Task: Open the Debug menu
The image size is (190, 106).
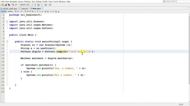Action: click(x=39, y=1)
